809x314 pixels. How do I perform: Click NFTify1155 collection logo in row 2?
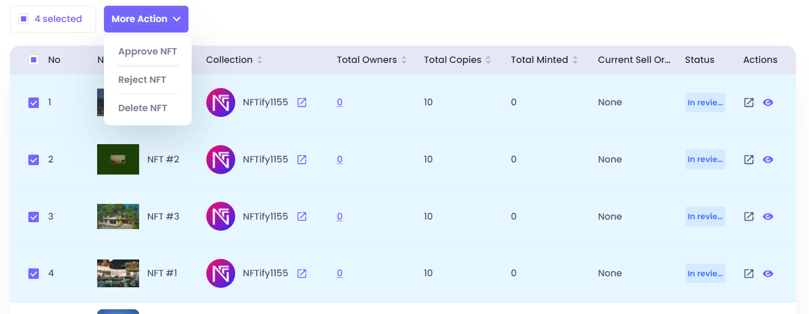pyautogui.click(x=220, y=159)
